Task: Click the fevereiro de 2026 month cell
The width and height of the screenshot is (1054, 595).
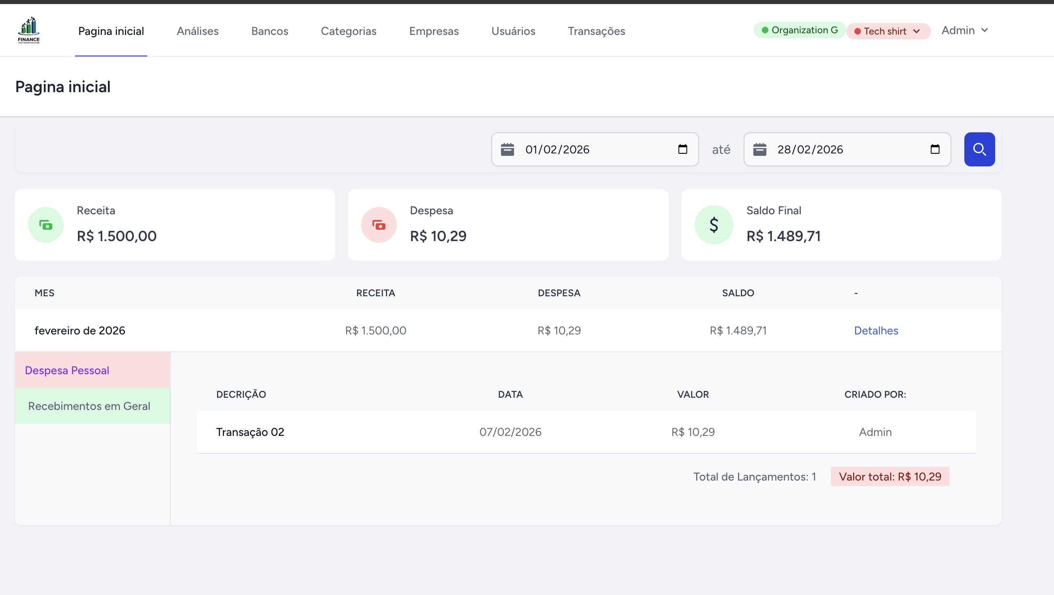Action: click(80, 331)
